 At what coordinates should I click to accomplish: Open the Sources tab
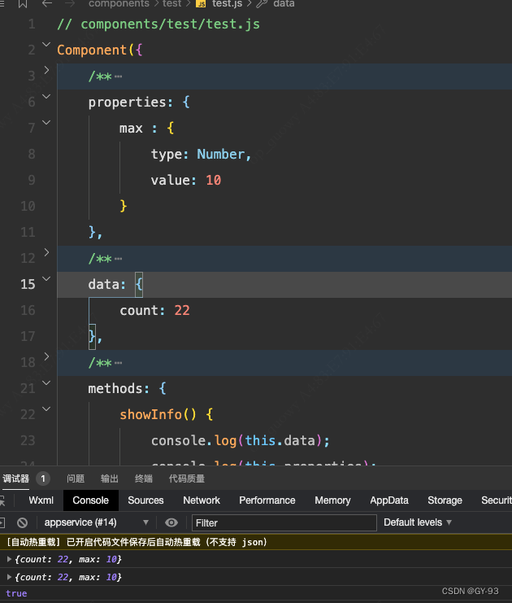click(x=145, y=500)
